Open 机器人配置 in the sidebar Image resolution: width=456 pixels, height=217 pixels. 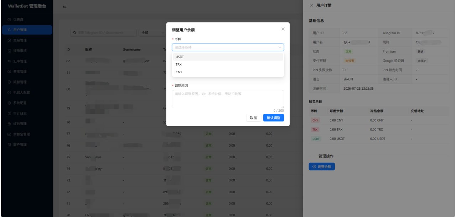point(27,92)
